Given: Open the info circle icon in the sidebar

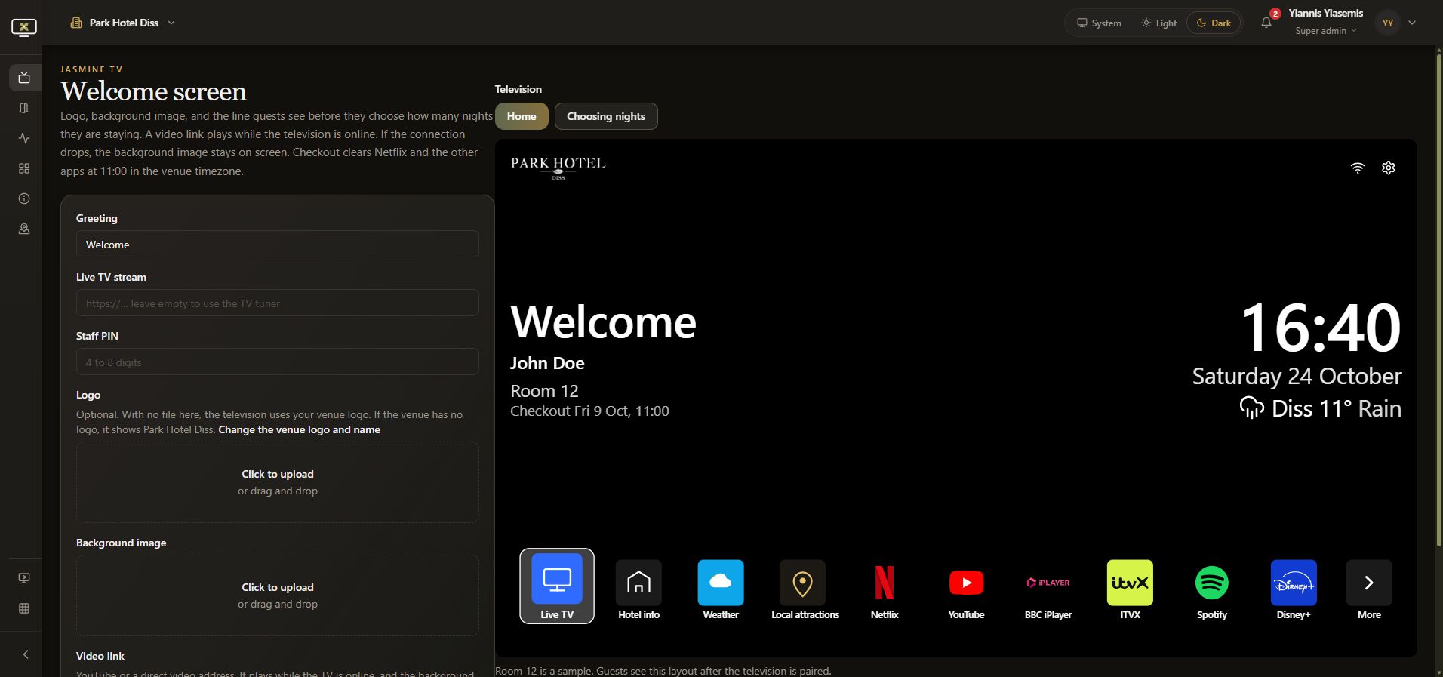Looking at the screenshot, I should (24, 198).
